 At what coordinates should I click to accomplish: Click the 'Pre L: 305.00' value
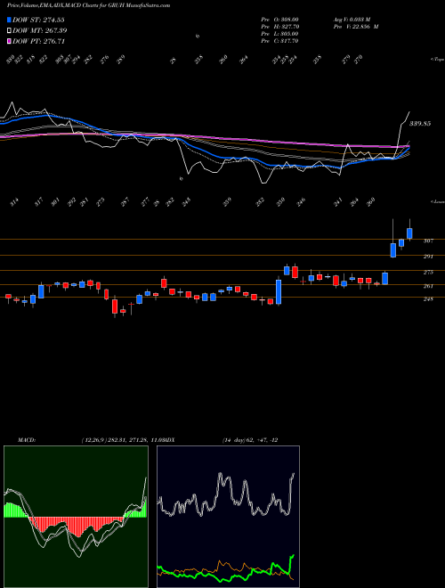coord(279,34)
